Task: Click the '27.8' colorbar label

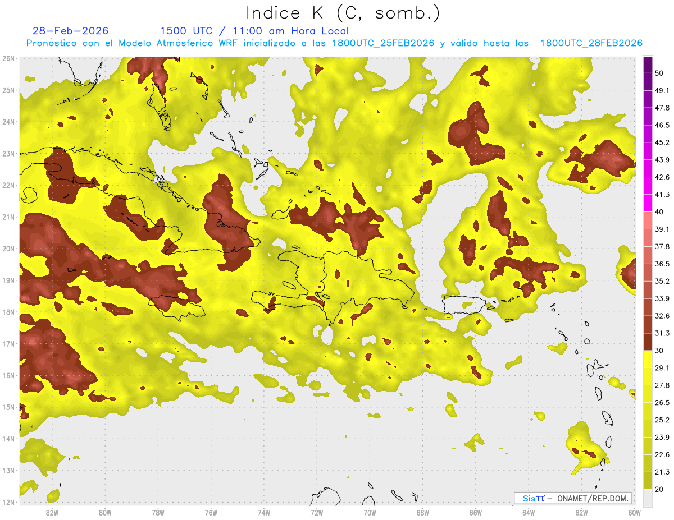Action: click(662, 385)
